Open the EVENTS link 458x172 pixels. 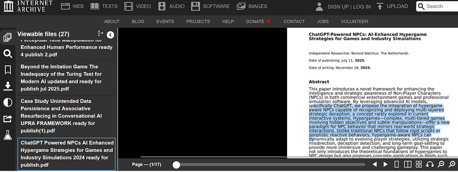click(165, 21)
